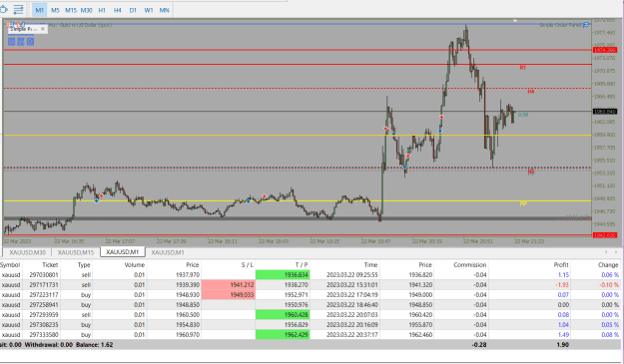
Task: Switch chart to M30 timeframe
Action: point(86,10)
